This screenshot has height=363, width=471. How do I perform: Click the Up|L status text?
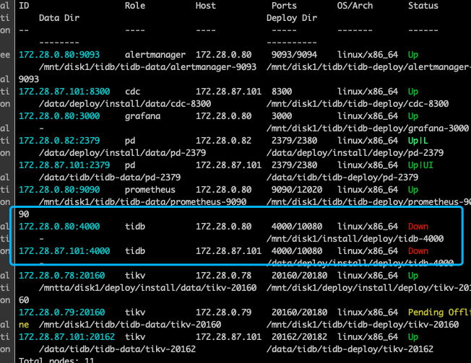(x=418, y=141)
